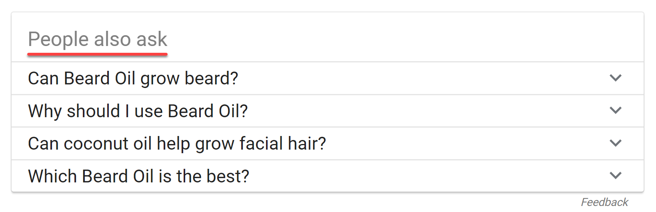
Task: Click the red underline below "People also ask"
Action: pyautogui.click(x=97, y=54)
